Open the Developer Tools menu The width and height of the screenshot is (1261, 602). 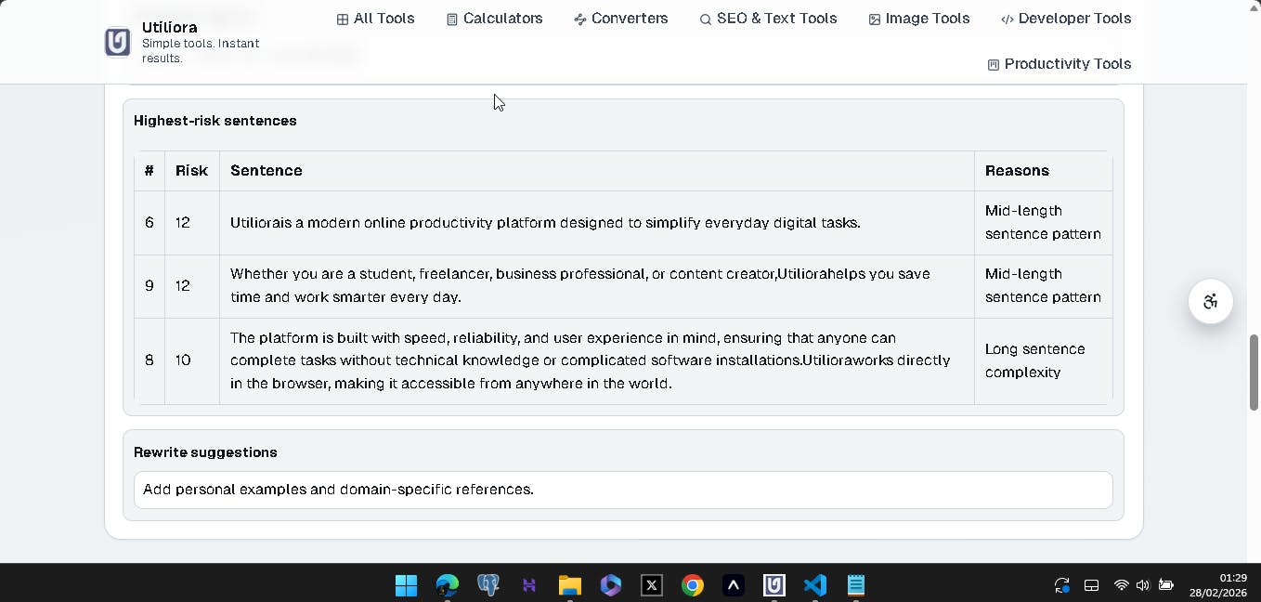1066,19
